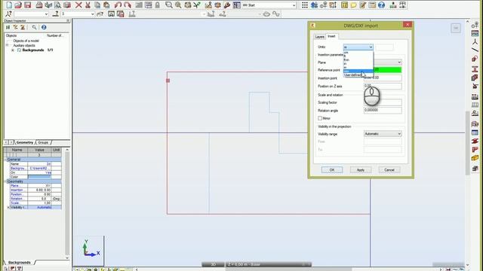Click the line bar tool in right toolbar
Screen dimensions: 483x271
click(x=475, y=49)
